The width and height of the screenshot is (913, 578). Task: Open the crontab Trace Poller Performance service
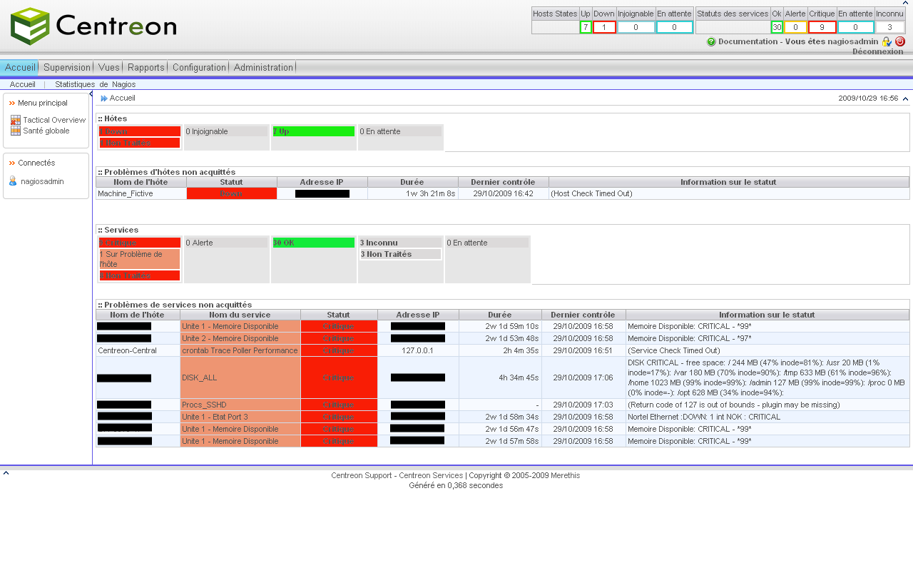(x=240, y=350)
